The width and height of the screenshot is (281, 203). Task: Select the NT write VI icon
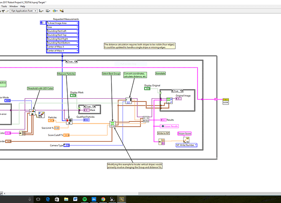coord(187,140)
